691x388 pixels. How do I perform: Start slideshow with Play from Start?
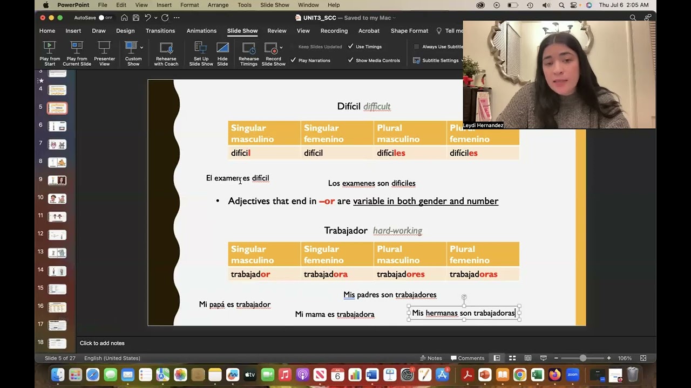coord(49,54)
